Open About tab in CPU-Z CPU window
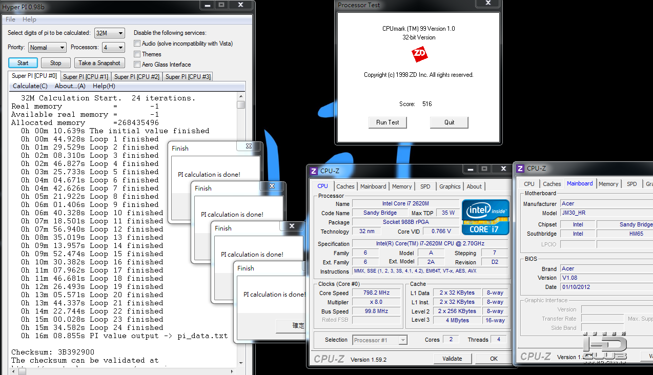The image size is (653, 375). coord(474,186)
